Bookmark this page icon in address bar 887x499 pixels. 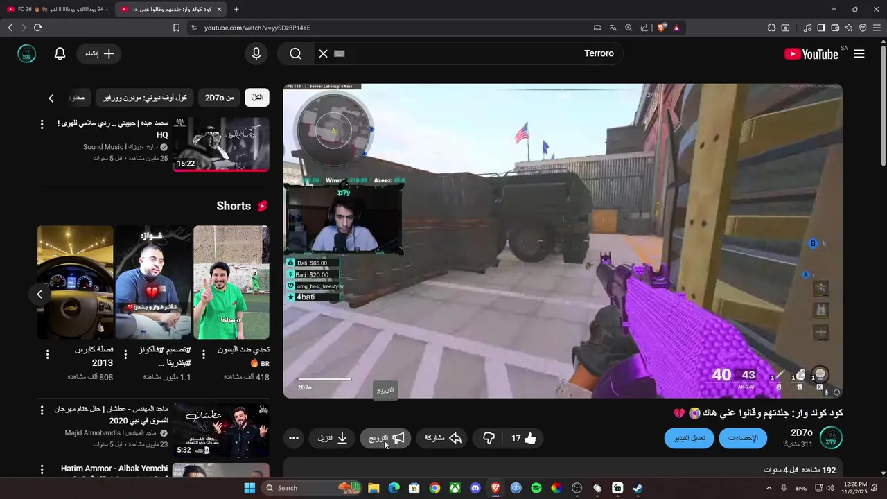pyautogui.click(x=176, y=28)
